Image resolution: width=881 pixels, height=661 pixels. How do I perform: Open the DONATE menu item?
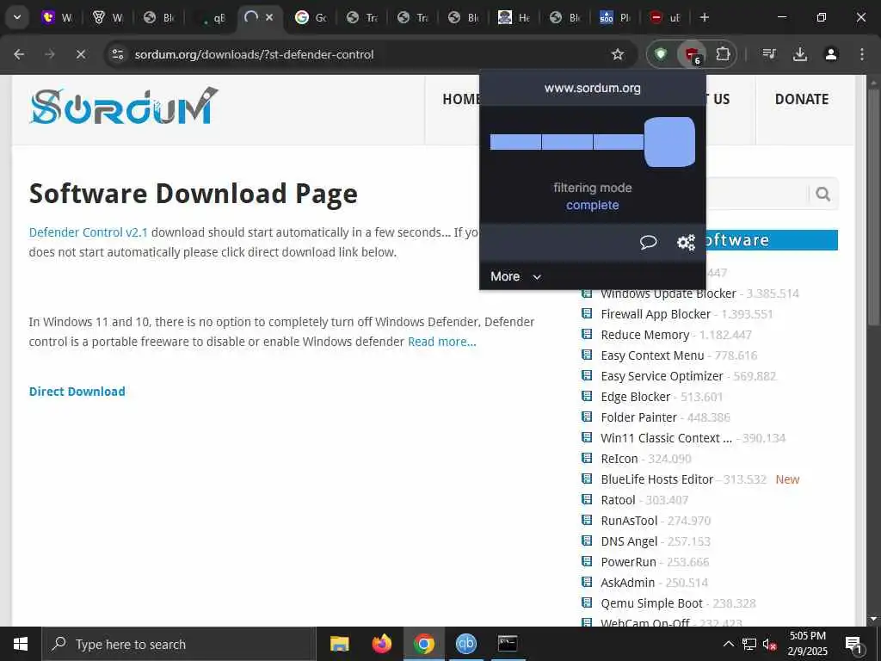[802, 100]
